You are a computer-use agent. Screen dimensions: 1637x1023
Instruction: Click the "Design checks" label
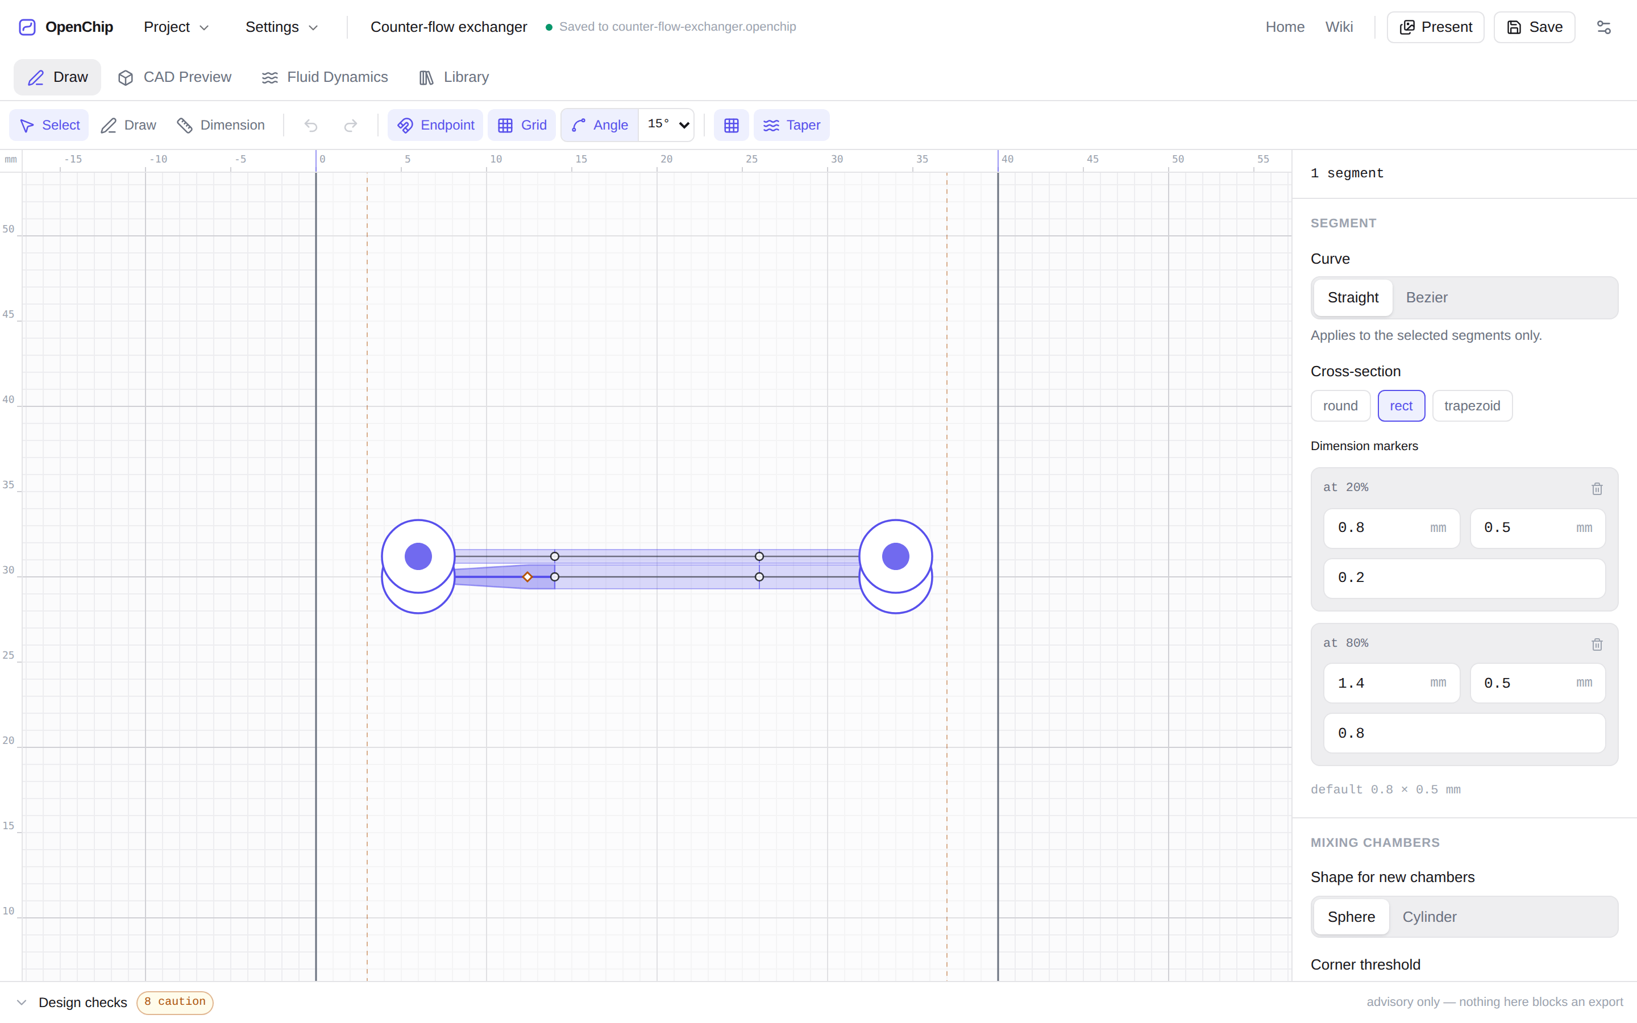[x=82, y=1003]
